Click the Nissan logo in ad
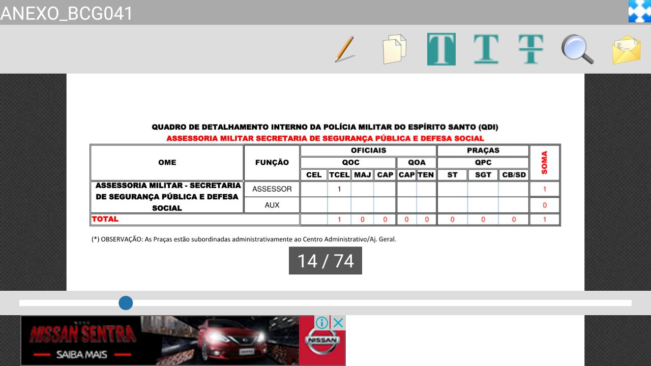 [322, 341]
